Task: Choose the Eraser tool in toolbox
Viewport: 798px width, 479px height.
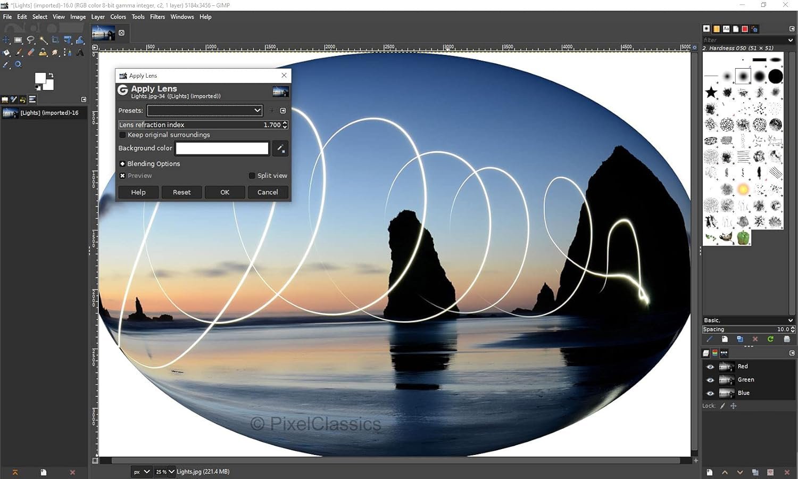Action: point(31,52)
